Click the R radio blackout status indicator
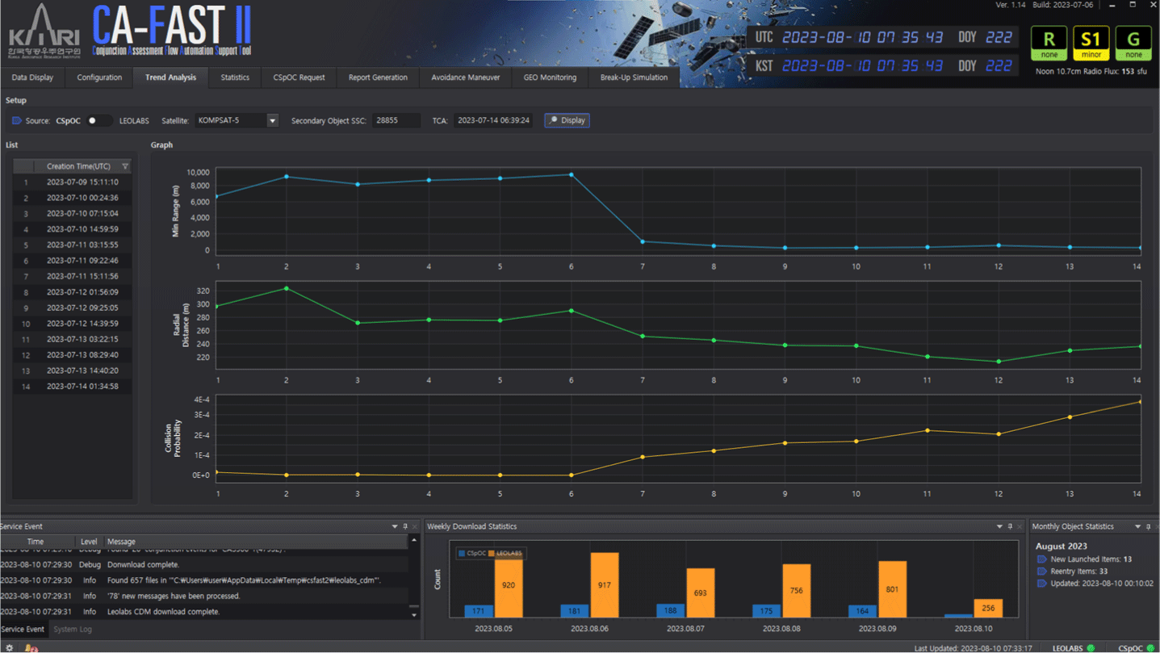The height and width of the screenshot is (653, 1160). [1049, 43]
